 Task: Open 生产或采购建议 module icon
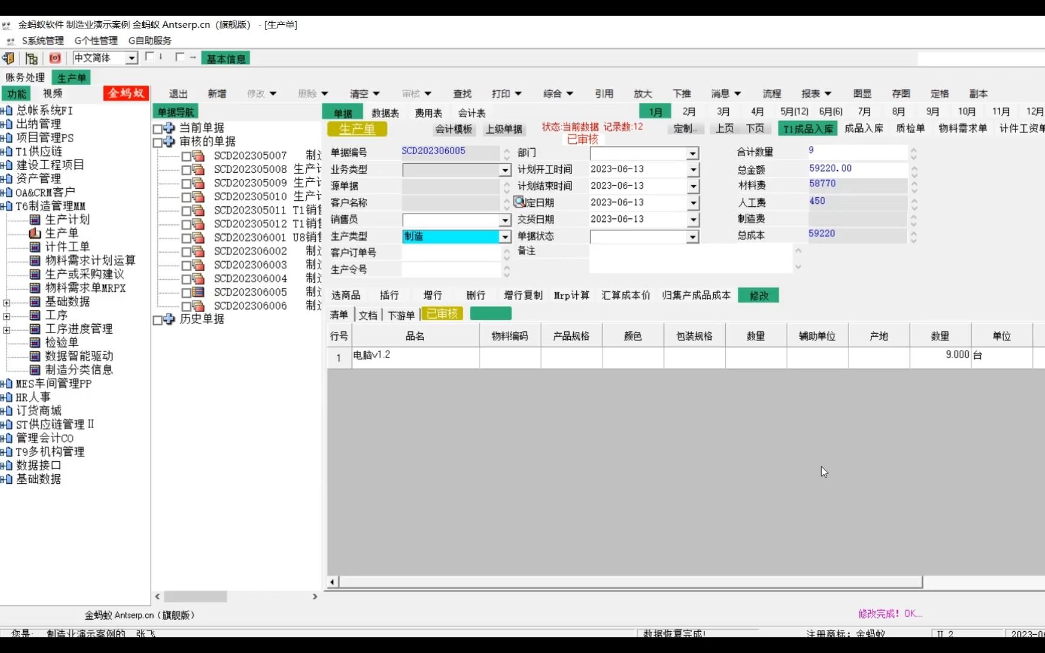coord(35,275)
